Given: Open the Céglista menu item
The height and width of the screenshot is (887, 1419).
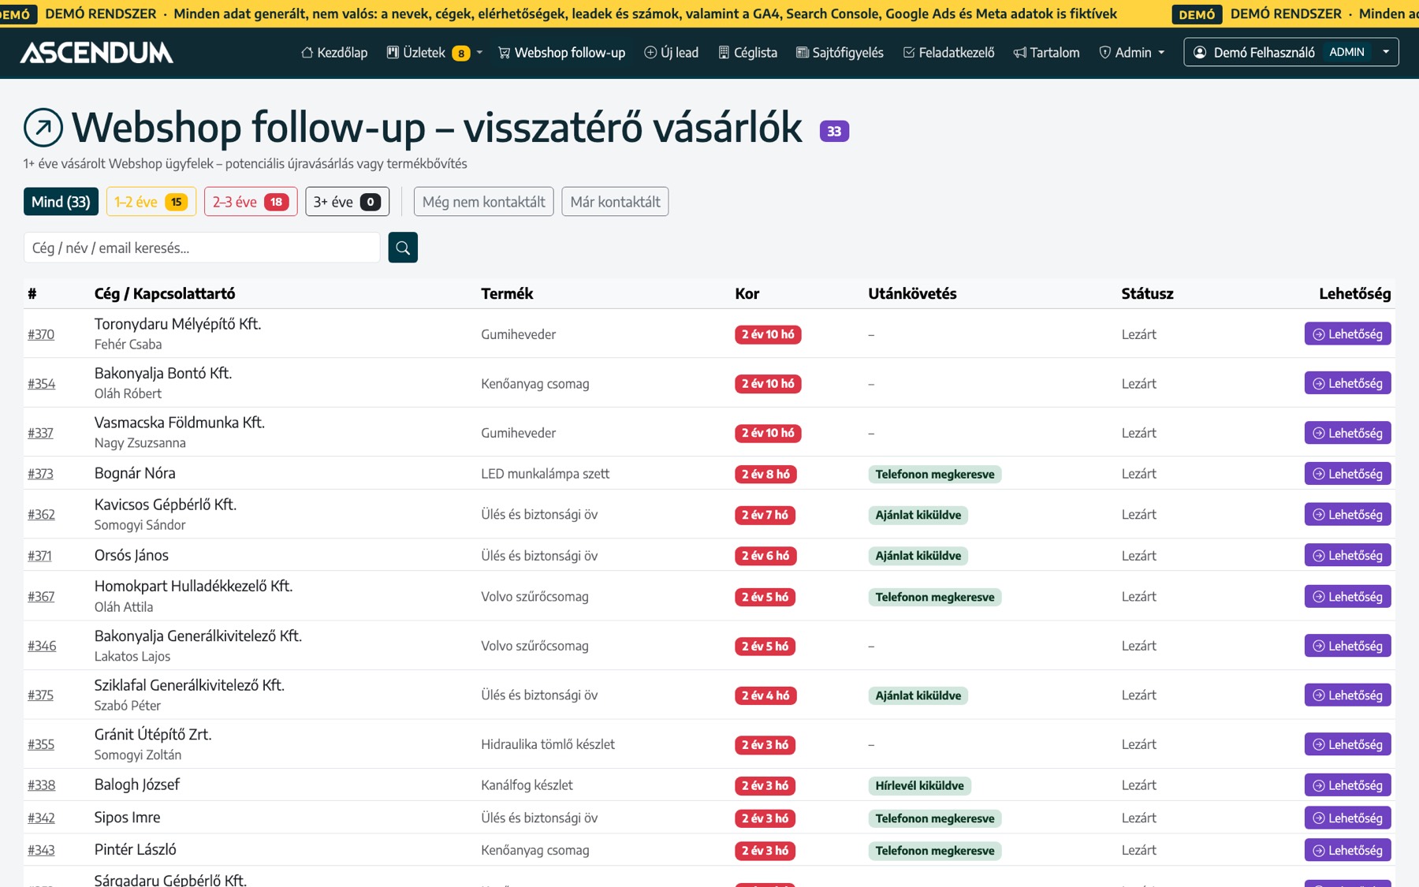Looking at the screenshot, I should [x=747, y=53].
